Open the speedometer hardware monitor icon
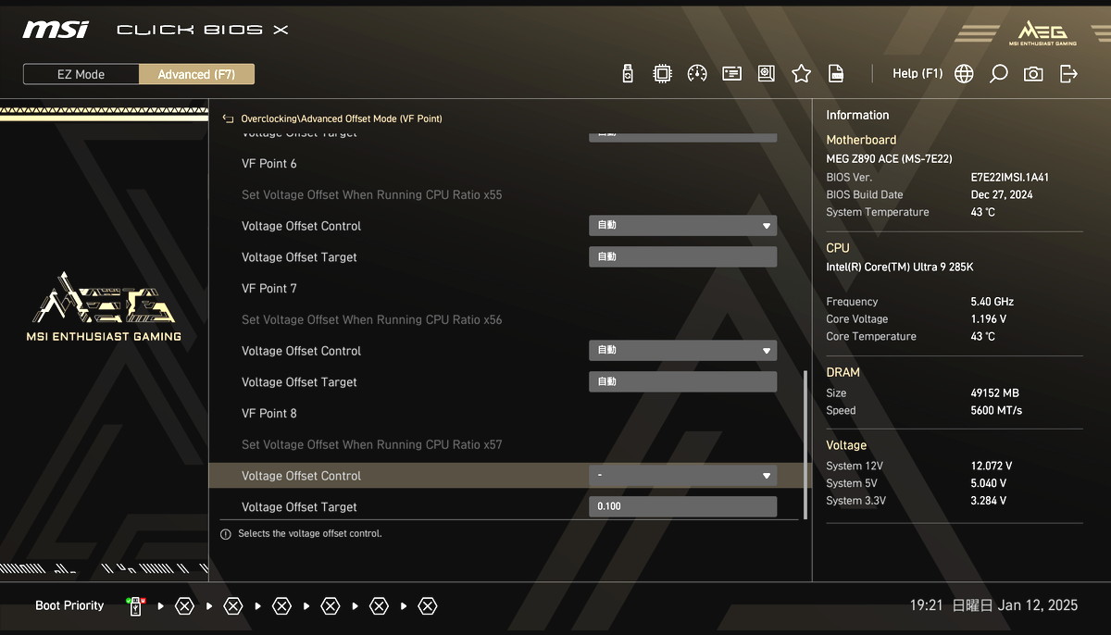1111x635 pixels. [x=697, y=74]
